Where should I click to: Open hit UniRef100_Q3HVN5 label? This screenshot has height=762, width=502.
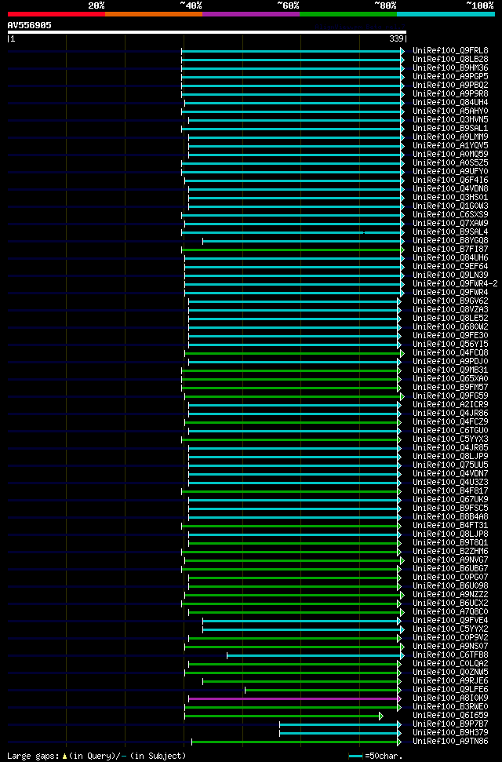click(450, 119)
